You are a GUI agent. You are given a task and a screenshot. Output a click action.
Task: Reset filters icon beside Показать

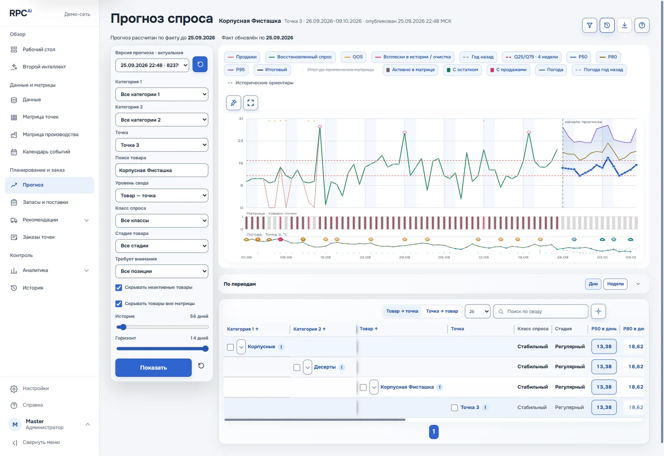201,366
